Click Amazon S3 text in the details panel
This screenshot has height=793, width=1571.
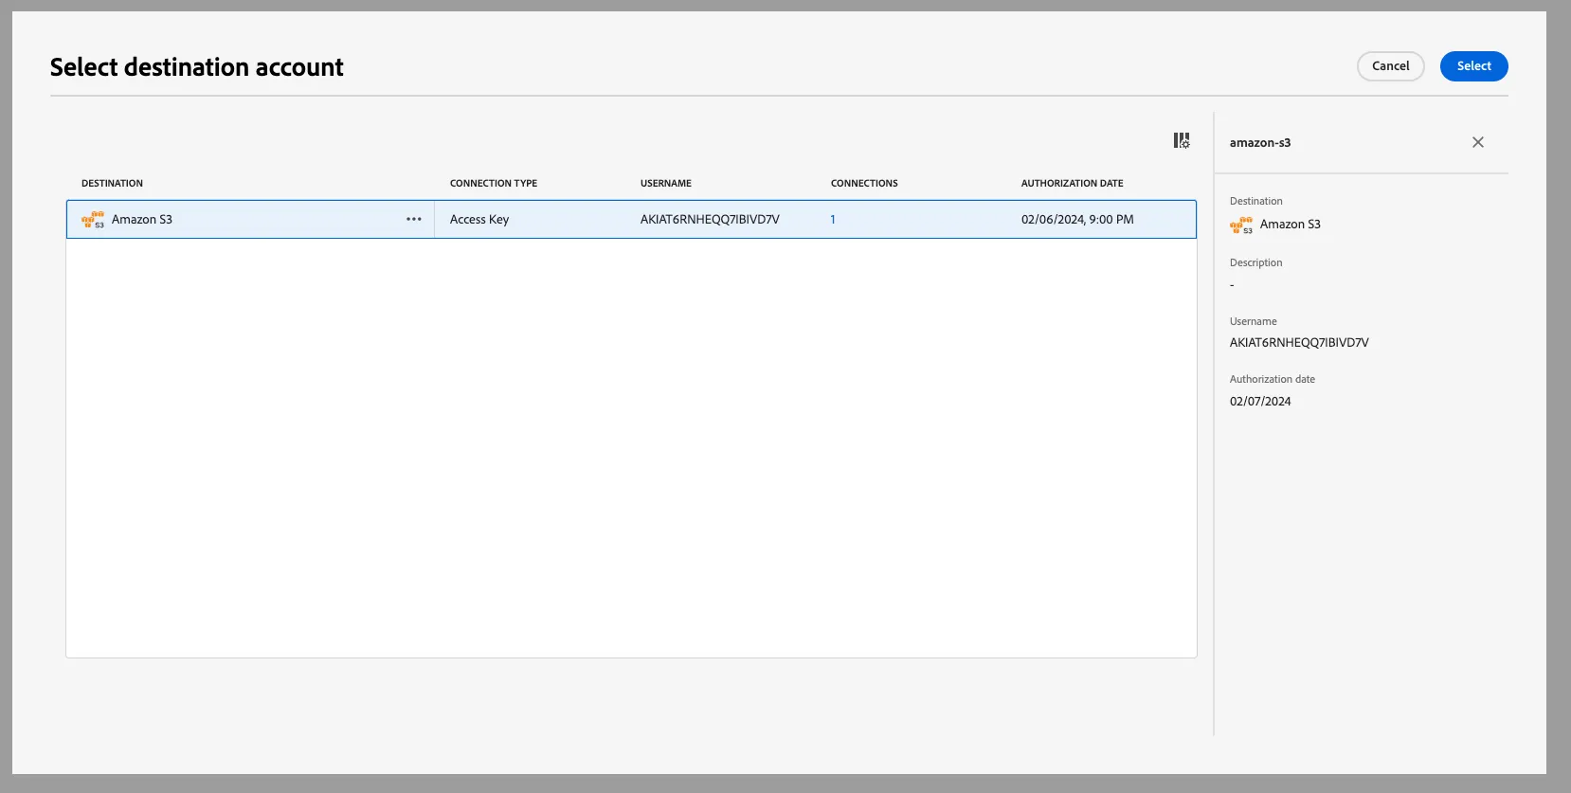click(1291, 225)
